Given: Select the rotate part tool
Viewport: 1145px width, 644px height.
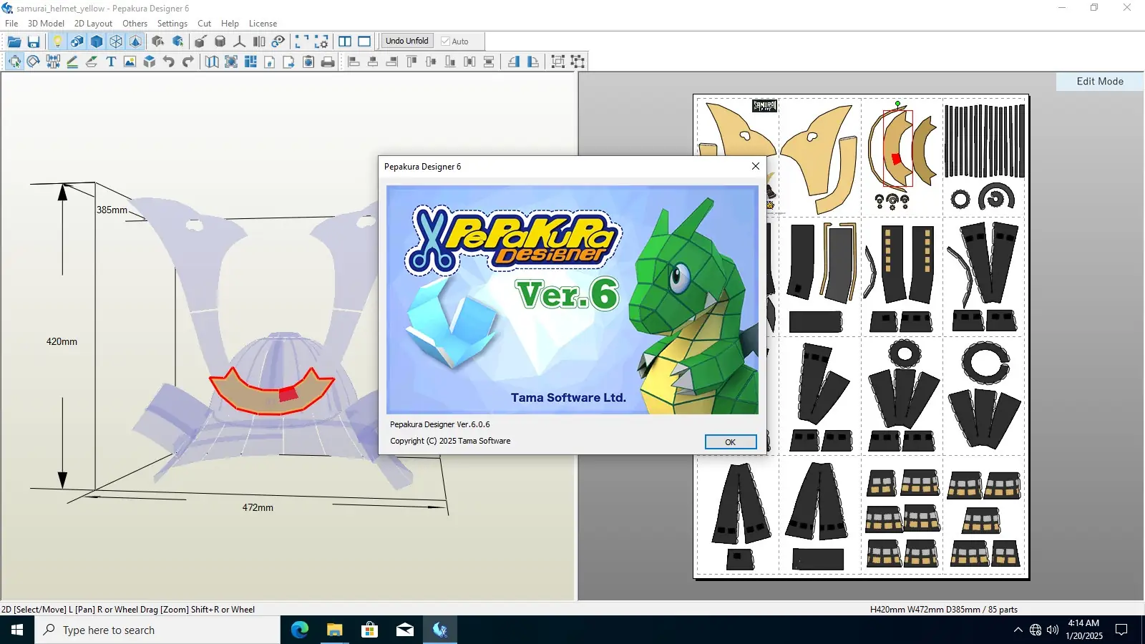Looking at the screenshot, I should pos(33,62).
